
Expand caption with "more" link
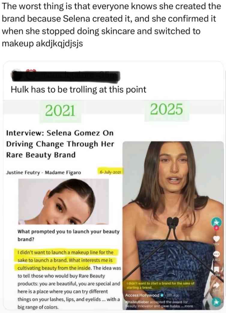[x=188, y=306]
